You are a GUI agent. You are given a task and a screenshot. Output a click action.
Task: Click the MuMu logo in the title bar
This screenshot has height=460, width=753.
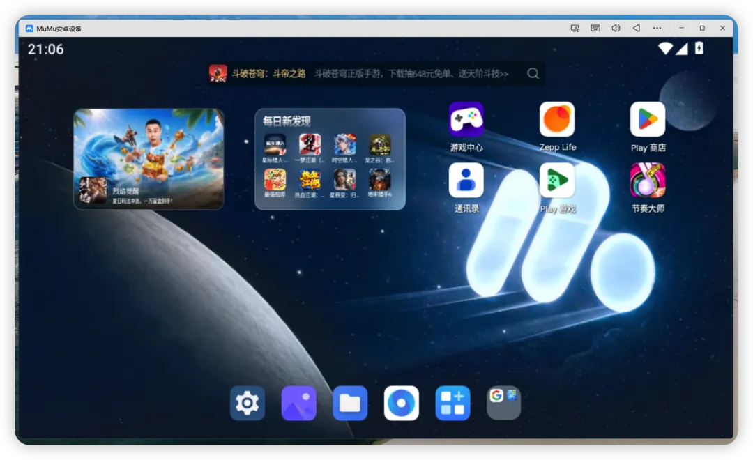[x=29, y=29]
